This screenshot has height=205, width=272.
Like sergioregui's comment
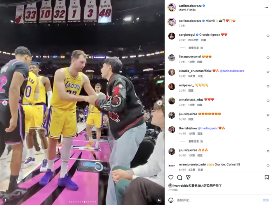(268, 36)
